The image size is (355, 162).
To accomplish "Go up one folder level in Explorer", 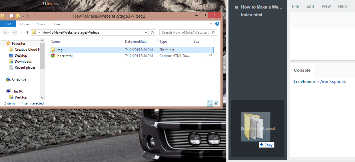I will [27, 32].
